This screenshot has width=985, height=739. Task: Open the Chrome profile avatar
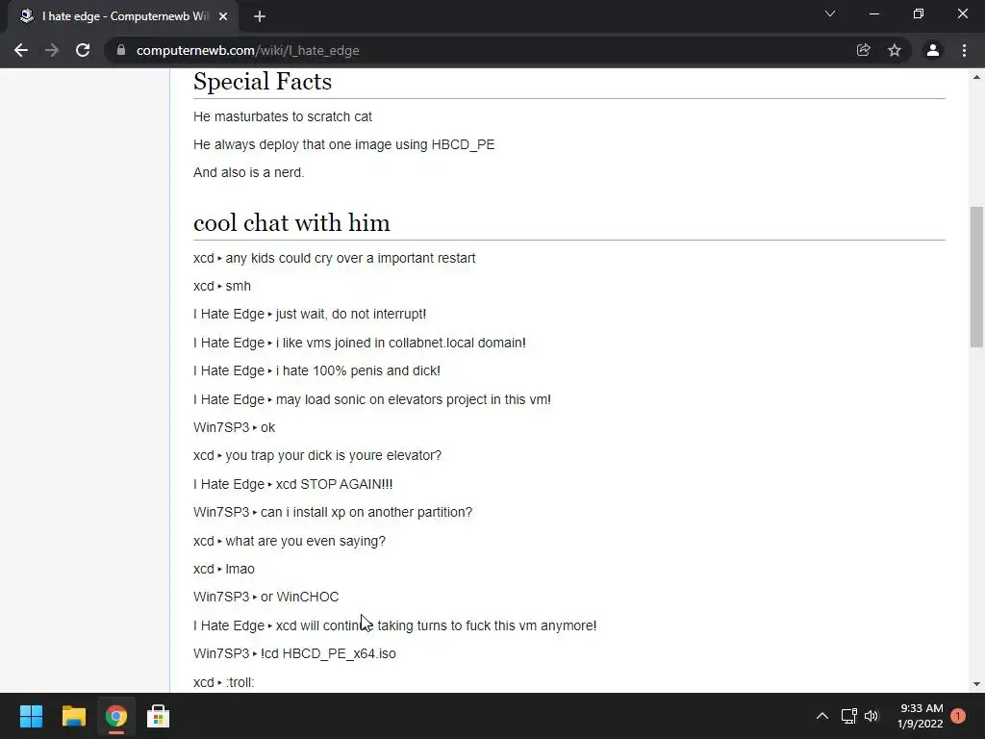click(x=932, y=50)
